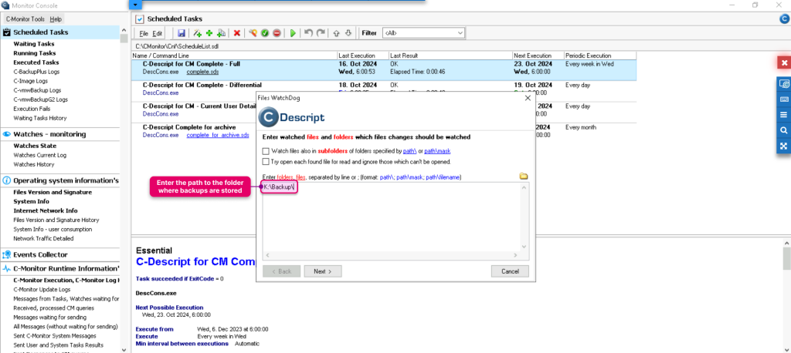Click the green Run Task play icon
Image resolution: width=791 pixels, height=353 pixels.
coord(293,33)
